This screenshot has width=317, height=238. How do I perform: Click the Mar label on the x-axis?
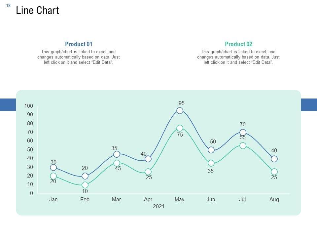[x=116, y=199]
